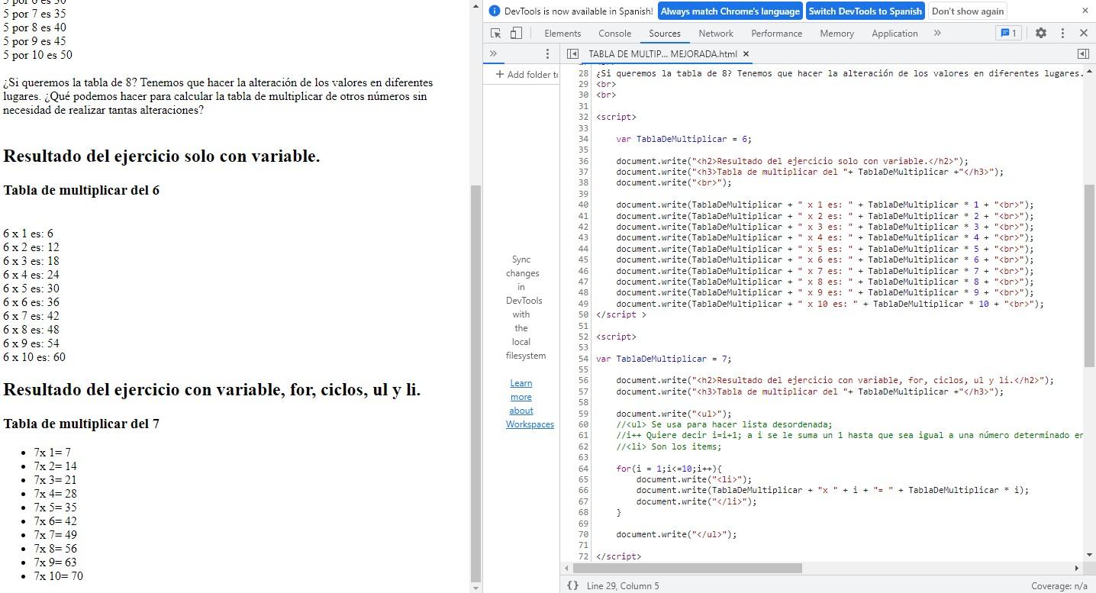Viewport: 1096px width, 593px height.
Task: Click the 'Tabla de multiplicar del 7' heading
Action: point(81,424)
